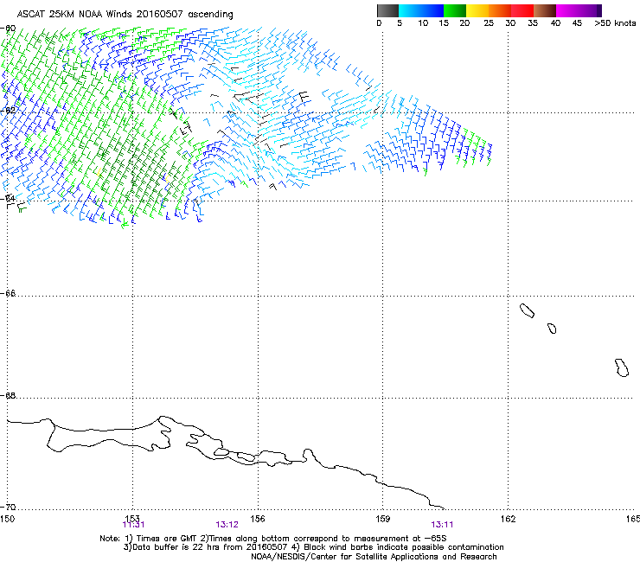Viewport: 640px width, 562px height.
Task: Click the '>50 knots' legend label
Action: click(x=615, y=23)
